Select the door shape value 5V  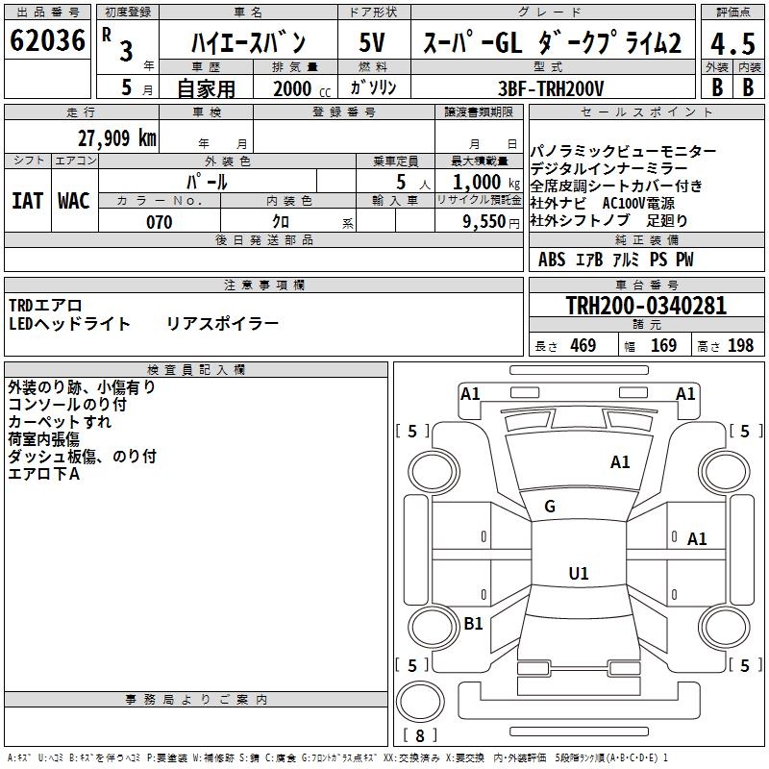click(372, 42)
